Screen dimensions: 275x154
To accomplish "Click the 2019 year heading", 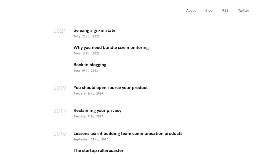I will 60,88.
